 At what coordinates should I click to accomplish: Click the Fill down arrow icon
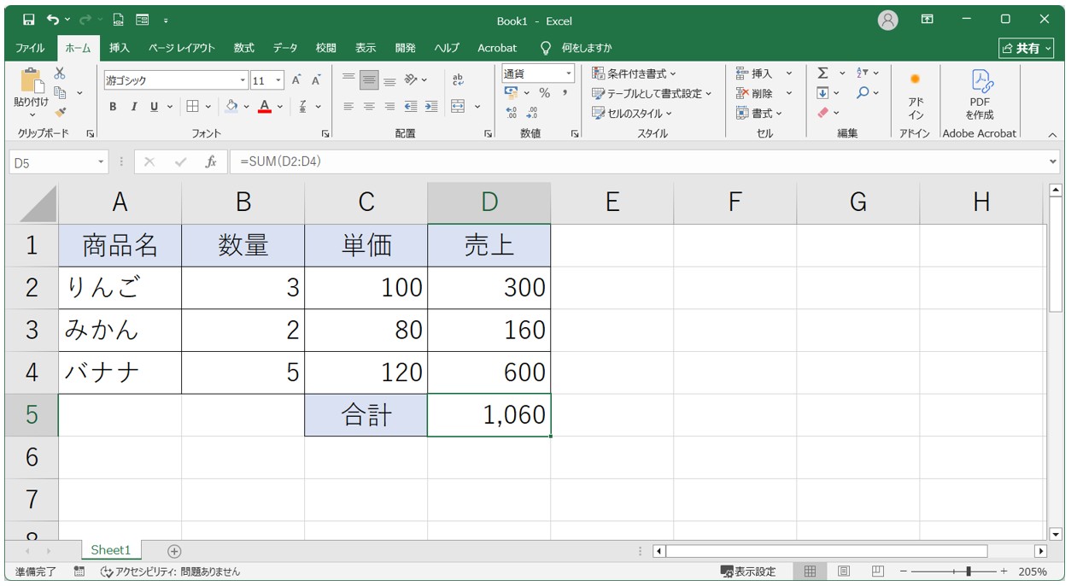(x=822, y=93)
